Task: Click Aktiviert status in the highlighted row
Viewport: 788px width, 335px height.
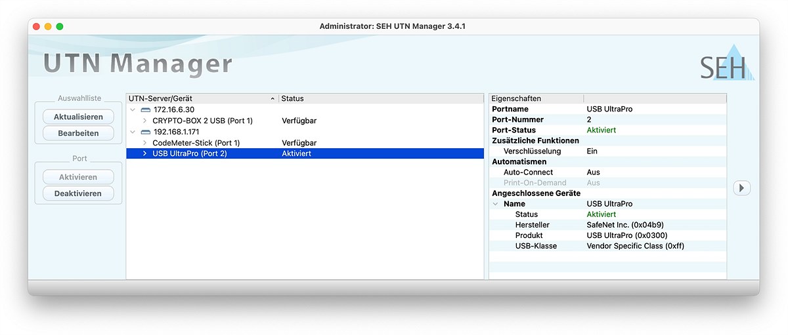Action: 297,153
